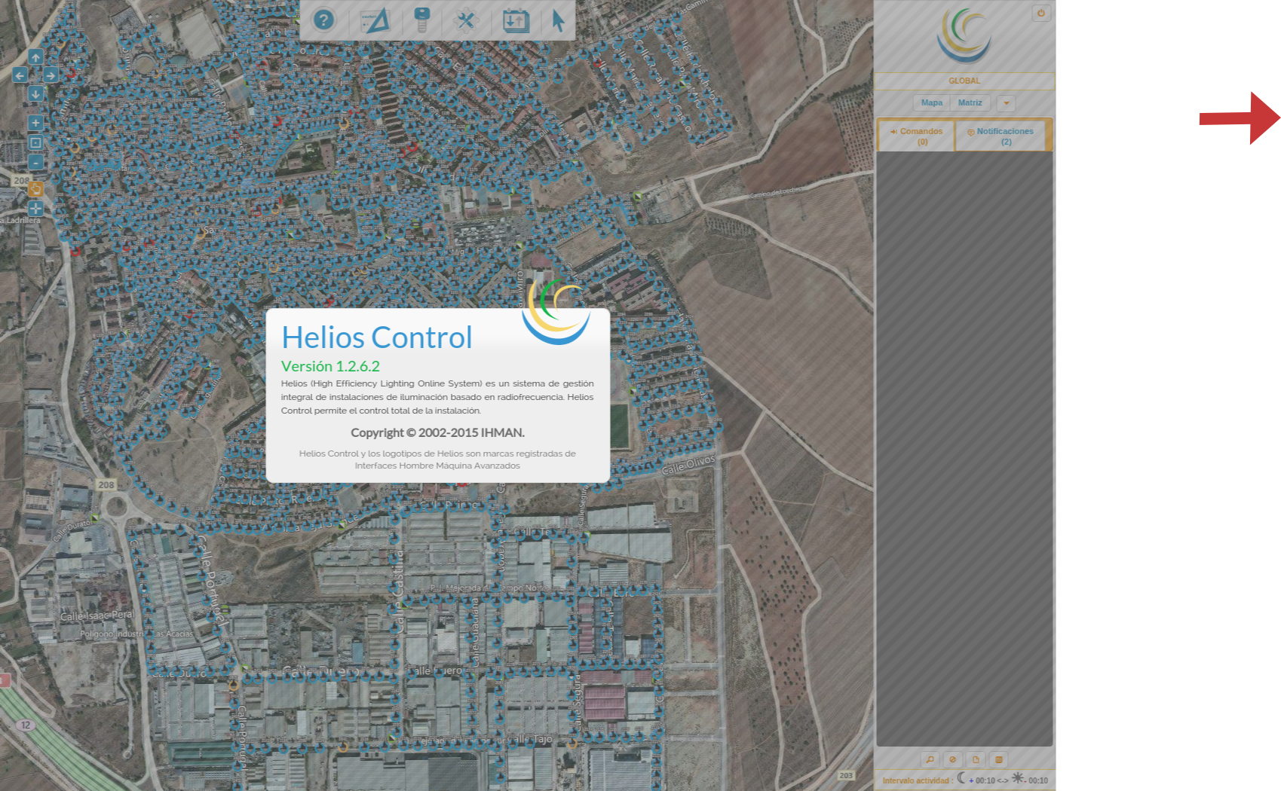1281x791 pixels.
Task: Open the Notificaciones (2) tab
Action: [x=1001, y=136]
